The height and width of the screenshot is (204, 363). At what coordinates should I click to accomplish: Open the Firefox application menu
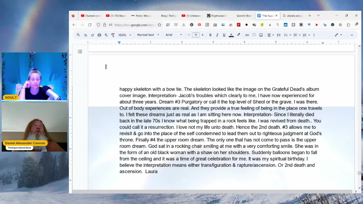(x=356, y=25)
